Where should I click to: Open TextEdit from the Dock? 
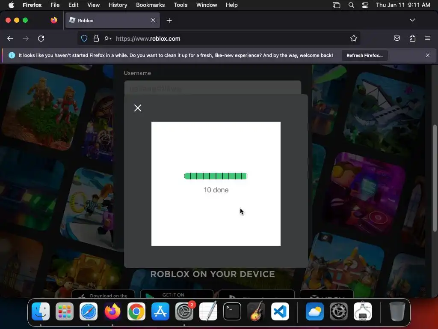click(208, 311)
